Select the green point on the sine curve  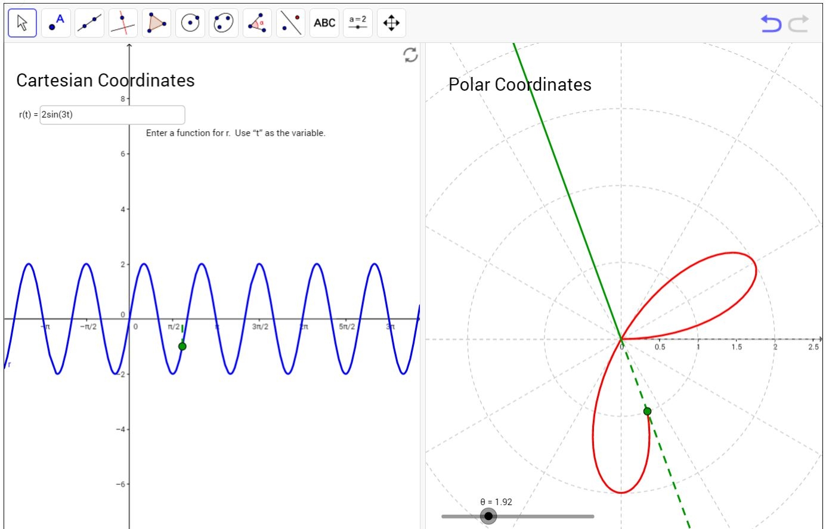182,345
